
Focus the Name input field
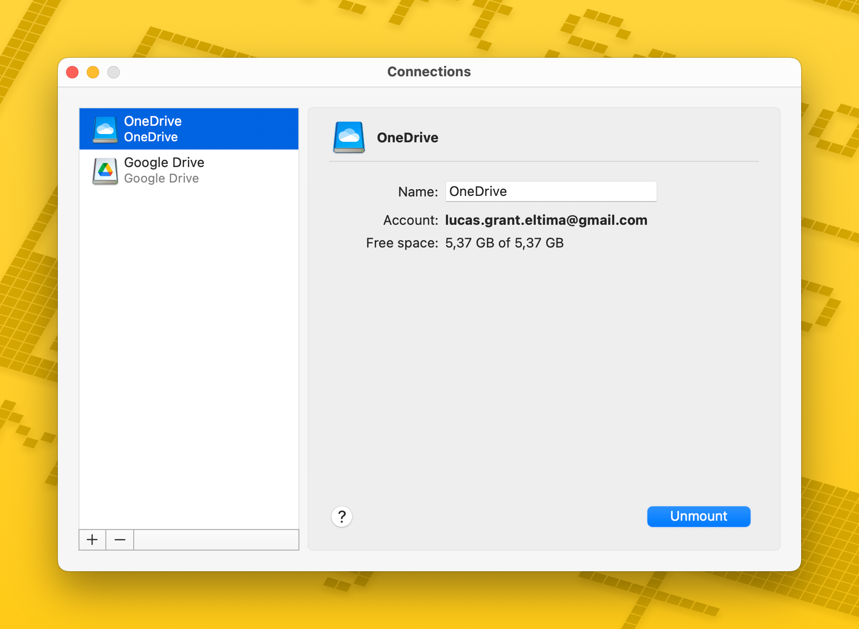point(551,191)
